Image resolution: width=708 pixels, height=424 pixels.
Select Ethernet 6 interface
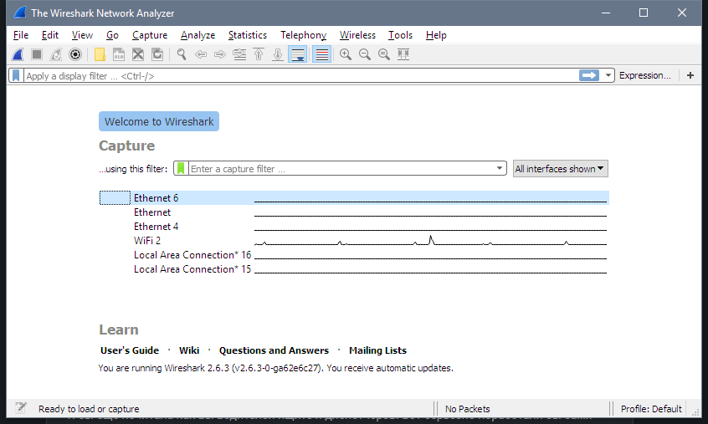point(354,198)
